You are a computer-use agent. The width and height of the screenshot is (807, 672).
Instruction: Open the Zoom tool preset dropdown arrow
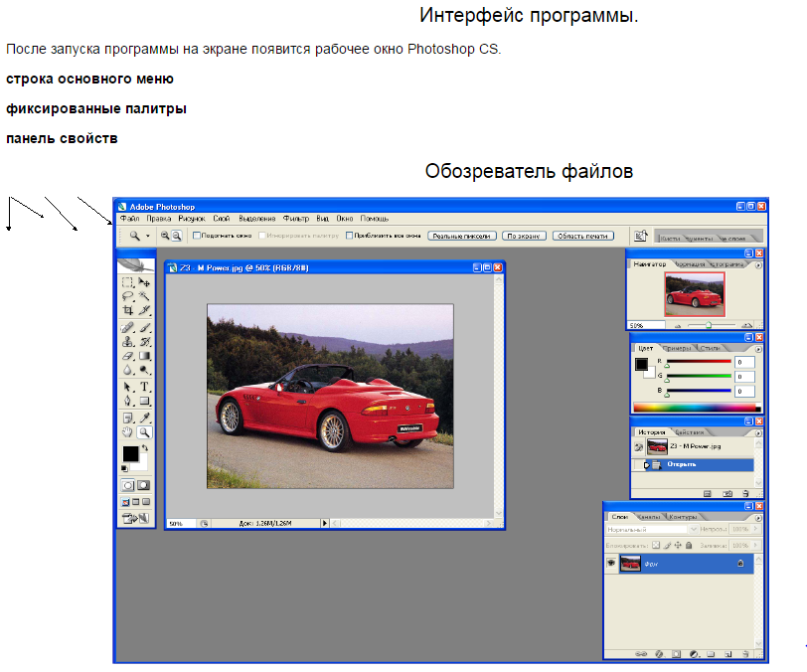(x=148, y=236)
